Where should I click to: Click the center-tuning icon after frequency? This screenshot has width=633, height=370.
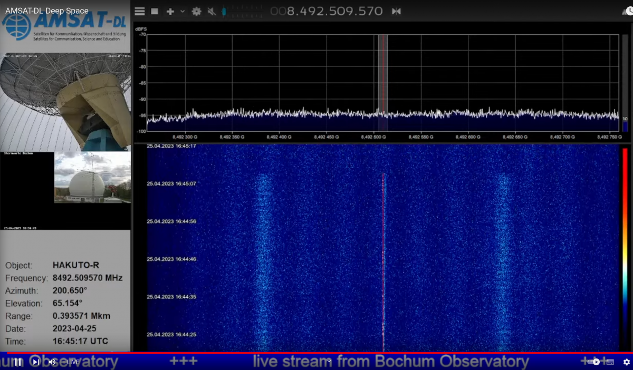tap(396, 11)
